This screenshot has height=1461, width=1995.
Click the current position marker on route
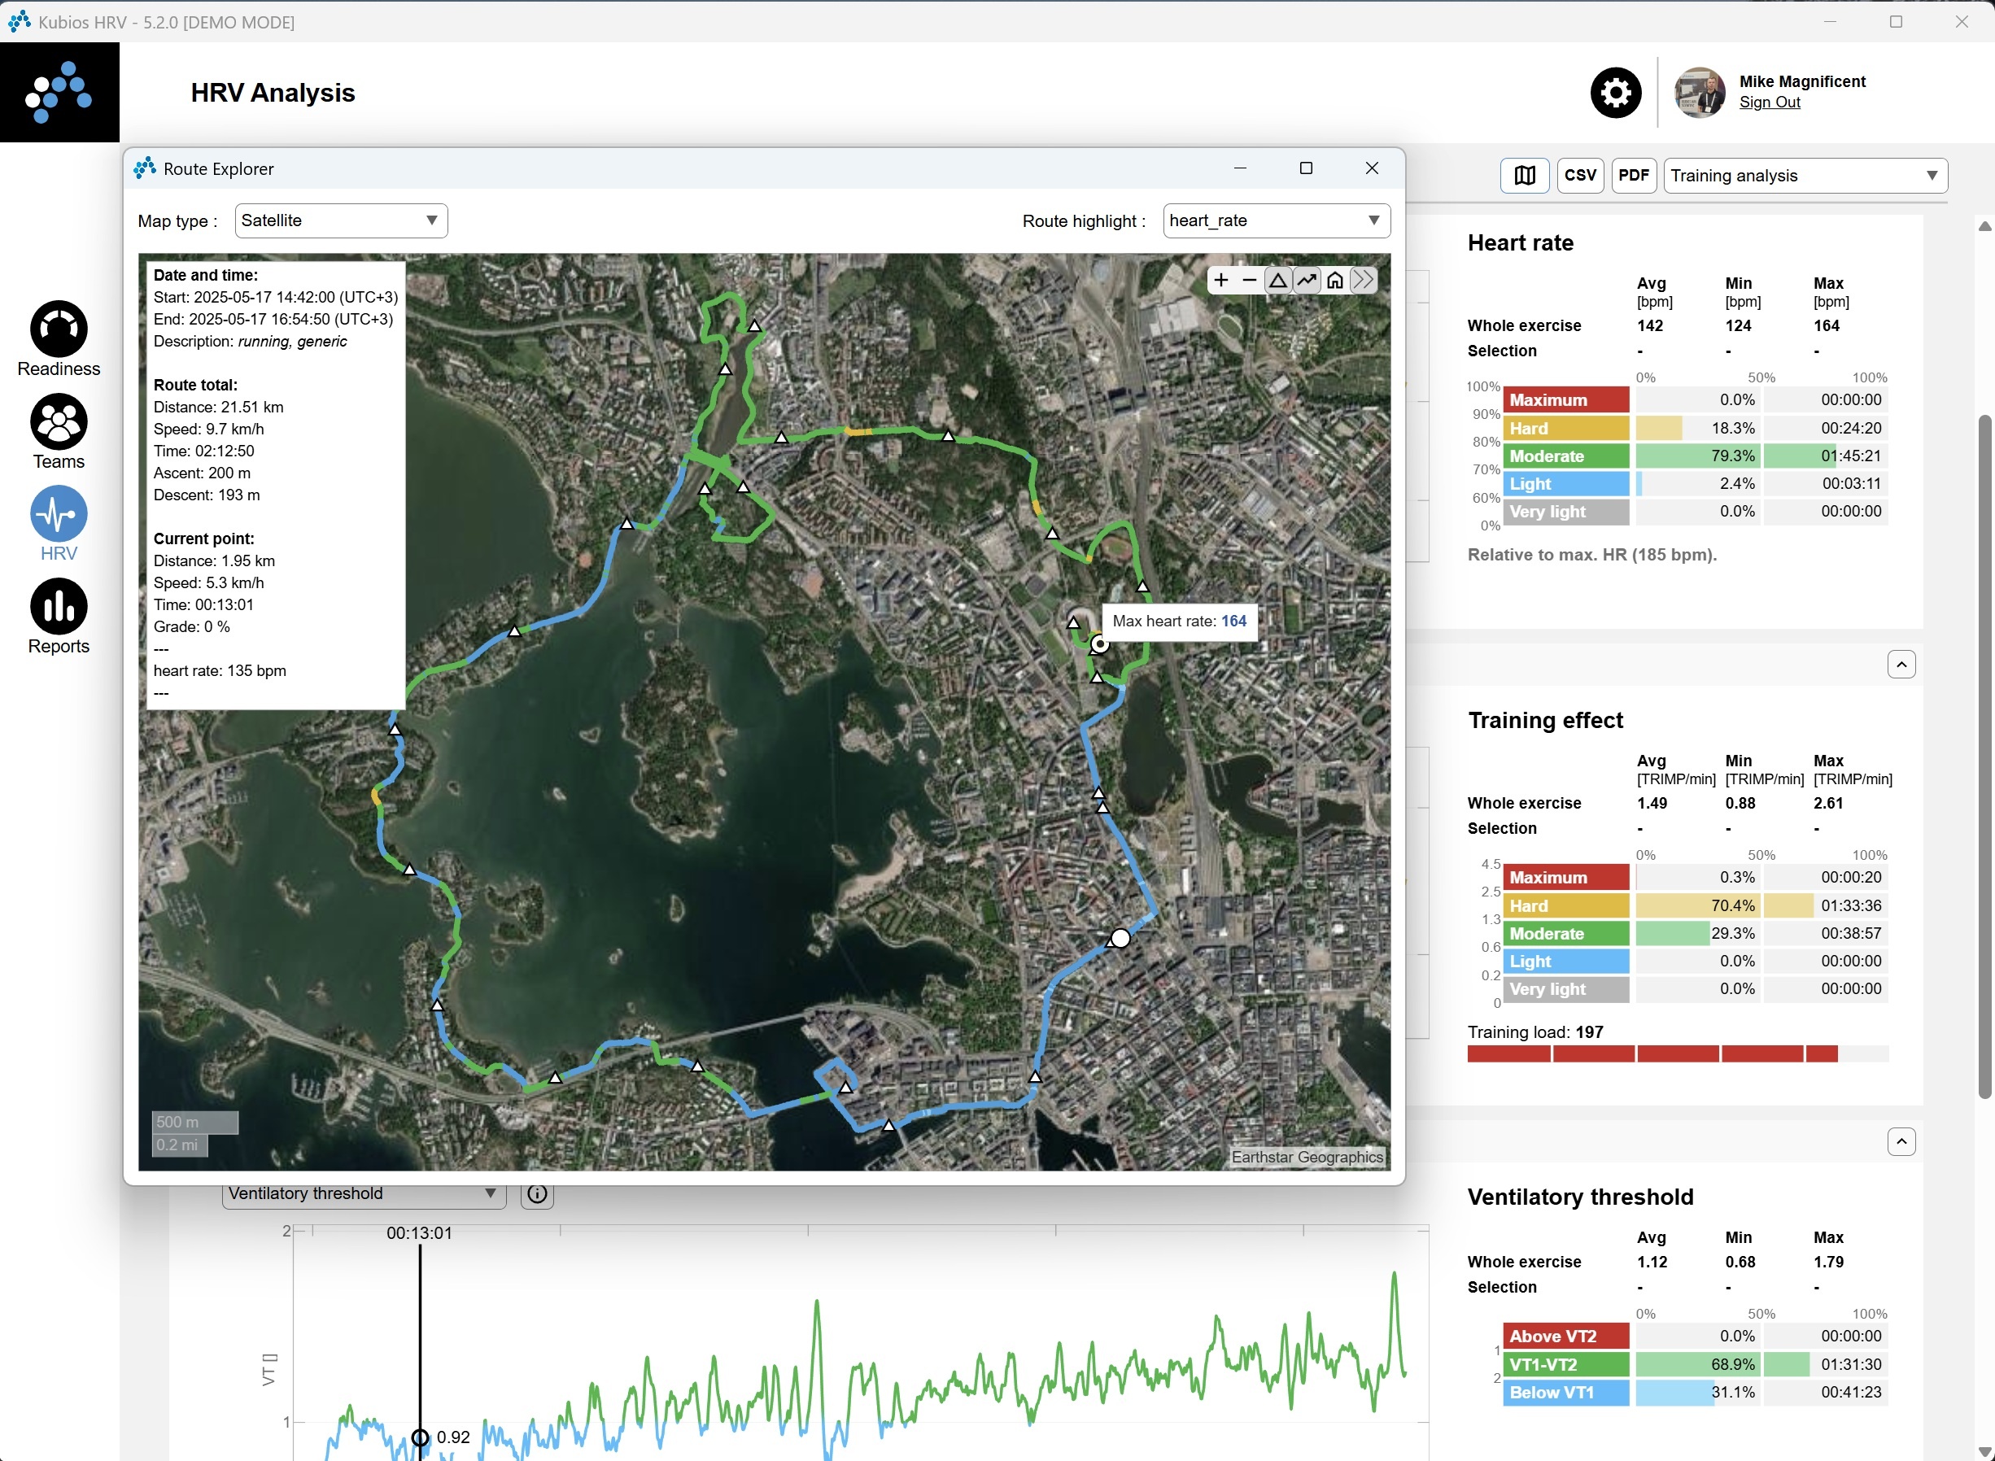click(x=1120, y=938)
